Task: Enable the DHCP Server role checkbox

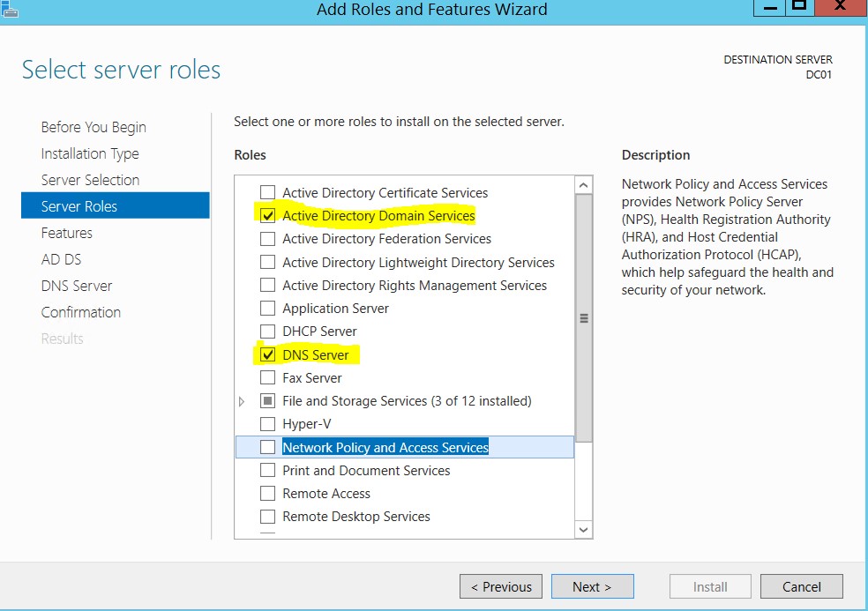Action: 267,331
